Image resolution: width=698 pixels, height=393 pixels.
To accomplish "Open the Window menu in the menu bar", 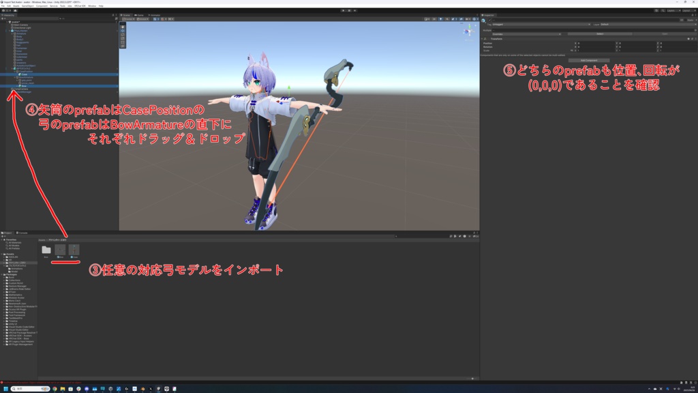I will tap(93, 6).
